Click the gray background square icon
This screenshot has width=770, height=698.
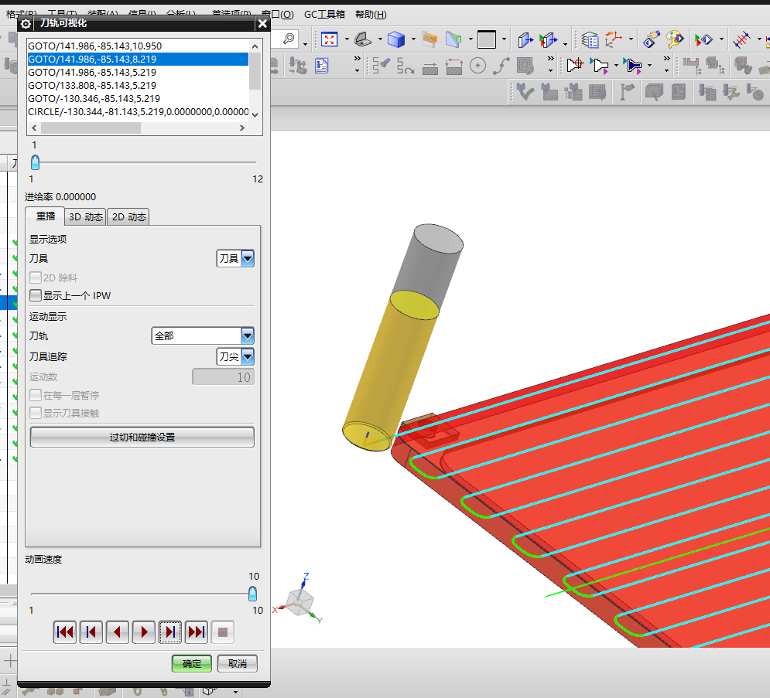click(x=487, y=39)
